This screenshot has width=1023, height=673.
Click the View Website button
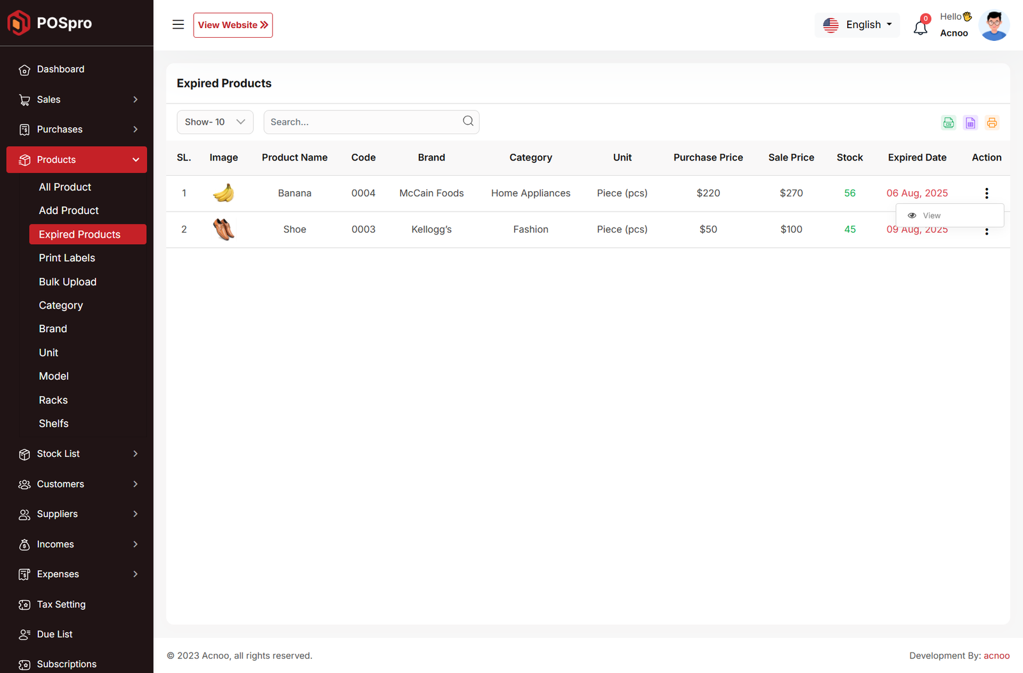pos(233,25)
